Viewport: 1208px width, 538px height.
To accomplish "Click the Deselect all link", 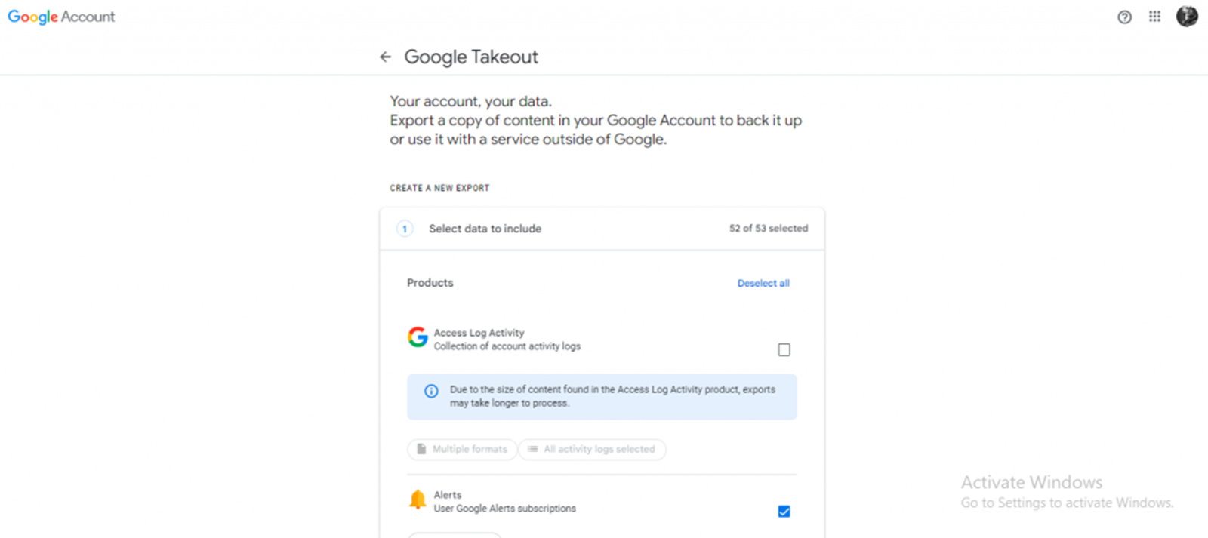I will click(763, 283).
